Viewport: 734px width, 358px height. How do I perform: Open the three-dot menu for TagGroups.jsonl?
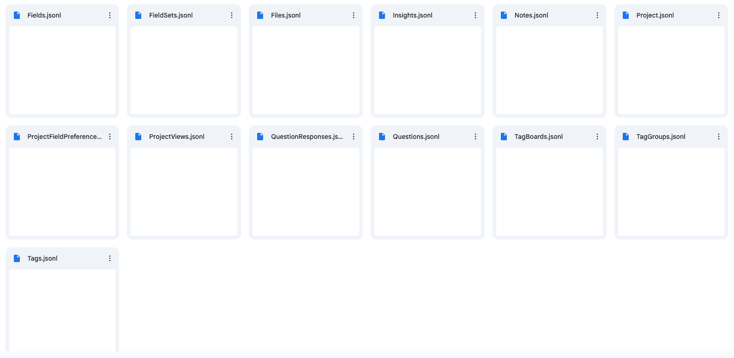tap(719, 137)
